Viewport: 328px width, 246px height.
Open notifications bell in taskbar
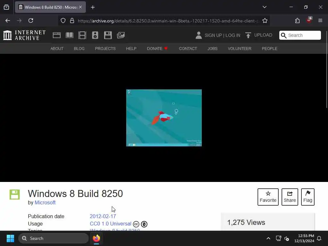(319, 238)
